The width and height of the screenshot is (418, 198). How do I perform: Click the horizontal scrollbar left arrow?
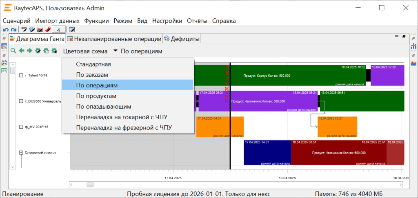click(71, 185)
